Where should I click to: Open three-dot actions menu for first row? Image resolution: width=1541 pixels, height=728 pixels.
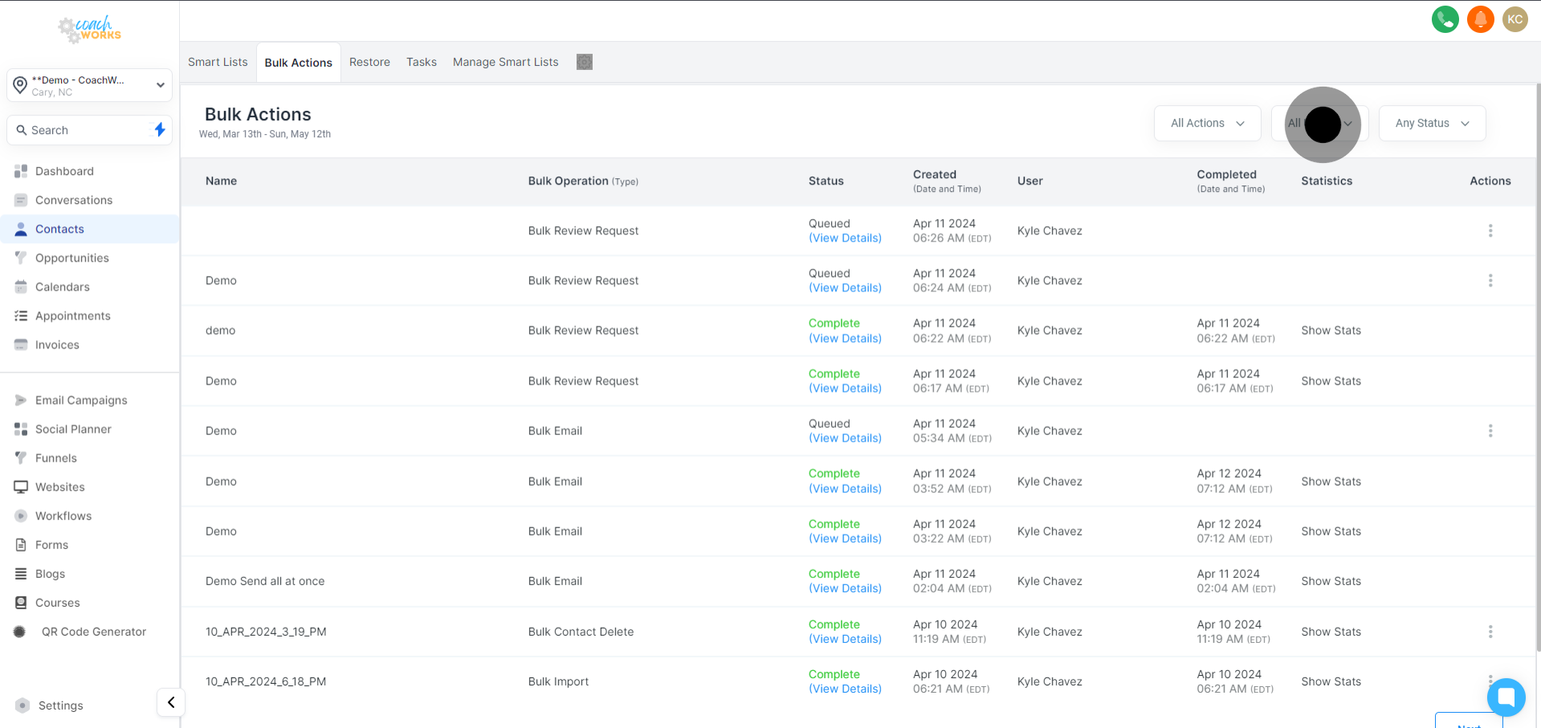(1490, 231)
